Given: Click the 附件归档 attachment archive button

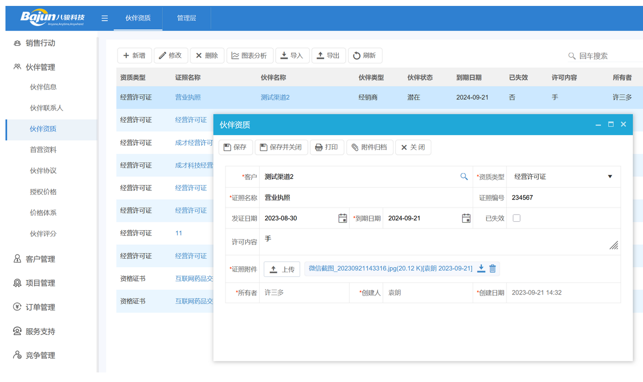Looking at the screenshot, I should [x=369, y=148].
